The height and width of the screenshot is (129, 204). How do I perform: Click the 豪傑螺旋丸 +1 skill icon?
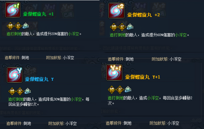click(13, 10)
